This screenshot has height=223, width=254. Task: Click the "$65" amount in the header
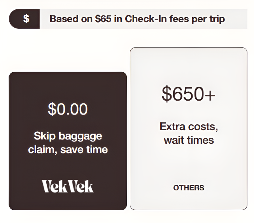[x=103, y=19]
